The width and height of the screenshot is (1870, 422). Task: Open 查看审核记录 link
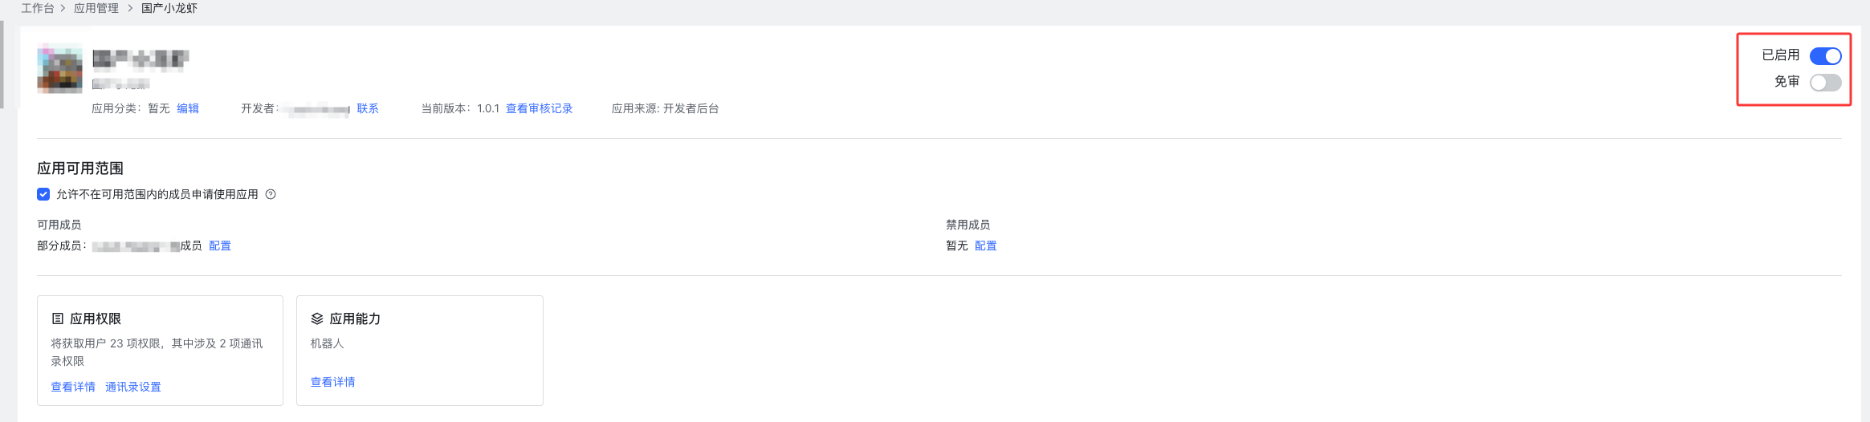(x=539, y=108)
